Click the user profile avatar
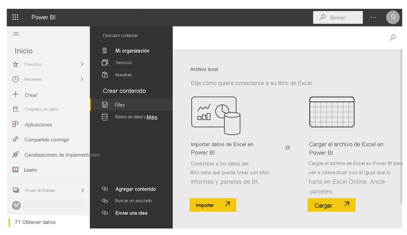The height and width of the screenshot is (235, 407). pos(393,17)
